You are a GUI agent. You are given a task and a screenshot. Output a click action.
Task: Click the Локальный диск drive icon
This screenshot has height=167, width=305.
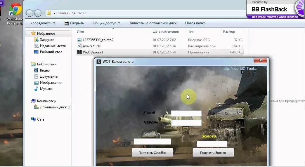[x=36, y=107]
